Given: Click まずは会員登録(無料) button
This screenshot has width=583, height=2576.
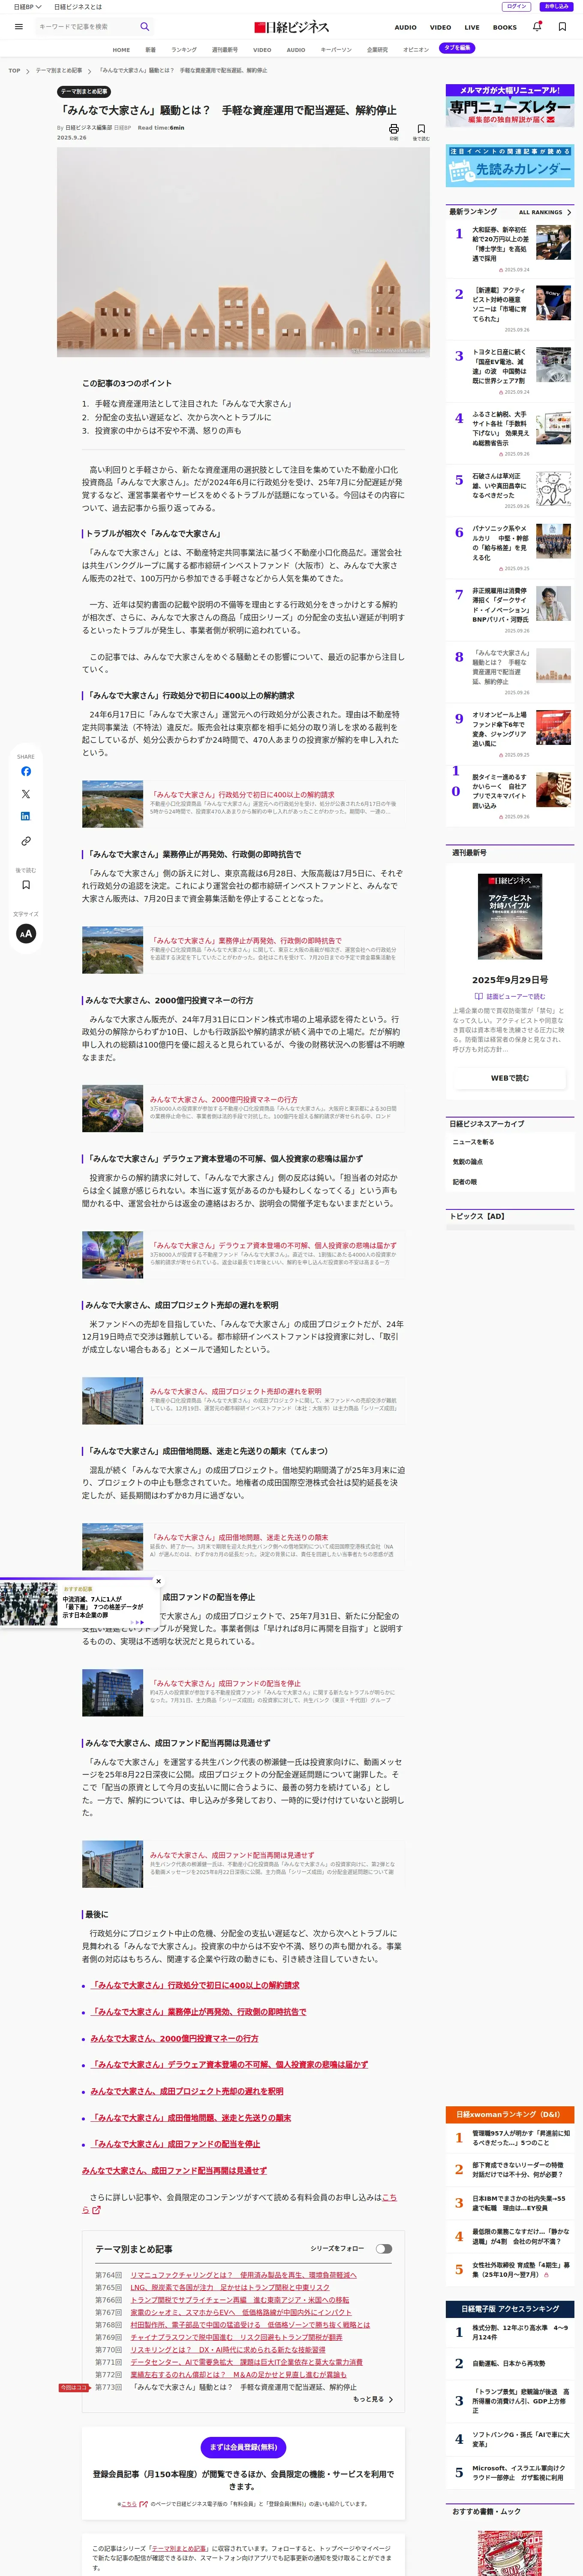Looking at the screenshot, I should coord(243,2447).
